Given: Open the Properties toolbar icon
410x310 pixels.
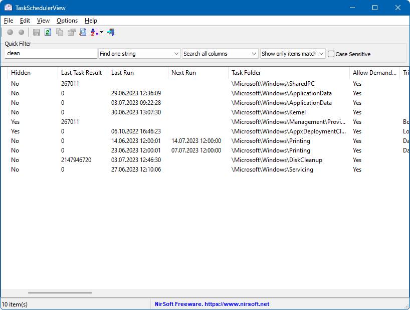Looking at the screenshot, I should pyautogui.click(x=71, y=32).
